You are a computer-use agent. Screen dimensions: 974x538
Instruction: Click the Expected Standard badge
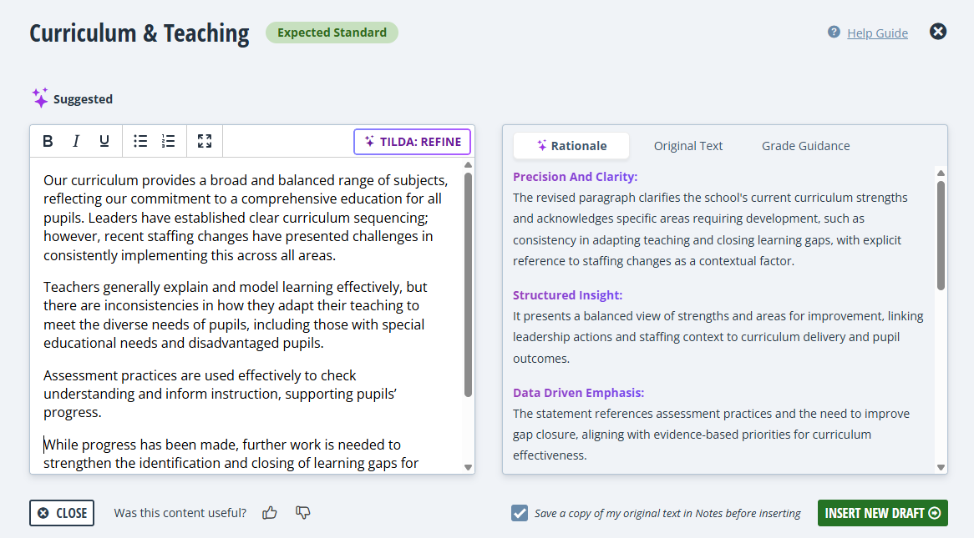coord(332,33)
